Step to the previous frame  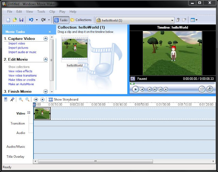pyautogui.click(x=155, y=89)
